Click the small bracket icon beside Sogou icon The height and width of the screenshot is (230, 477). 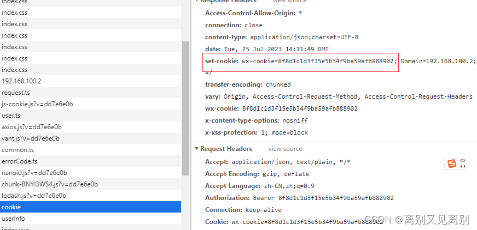(463, 164)
